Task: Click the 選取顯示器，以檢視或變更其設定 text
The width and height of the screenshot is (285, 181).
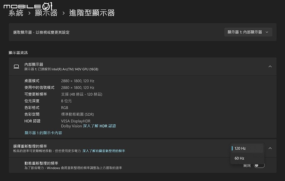Action: pyautogui.click(x=41, y=32)
